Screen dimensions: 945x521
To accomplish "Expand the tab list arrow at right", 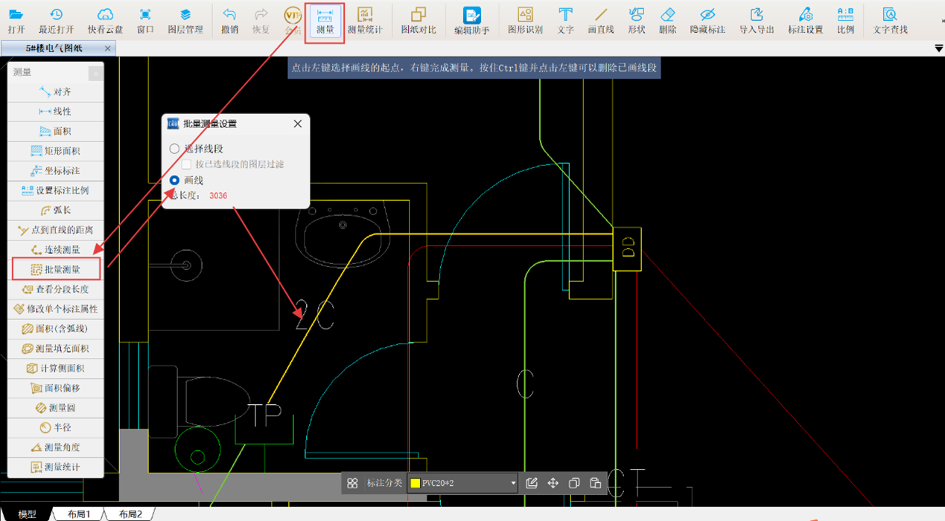I will click(938, 48).
